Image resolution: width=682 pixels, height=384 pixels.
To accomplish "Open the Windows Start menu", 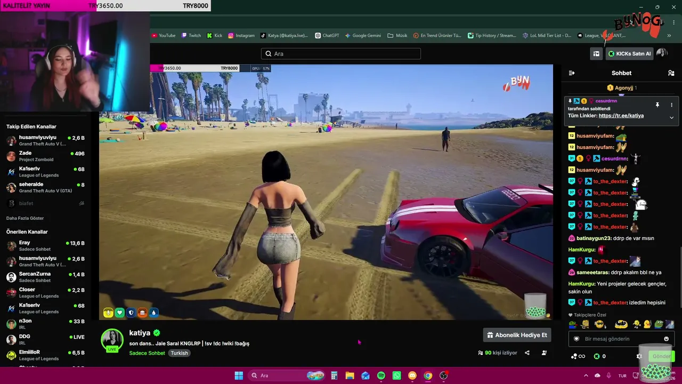I will pyautogui.click(x=239, y=375).
